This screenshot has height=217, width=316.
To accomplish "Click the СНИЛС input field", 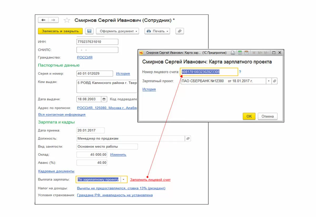I will (x=97, y=50).
